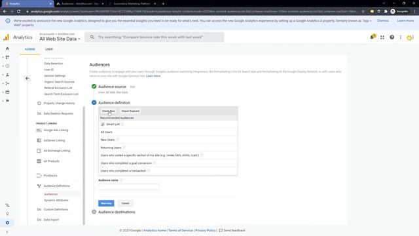
Task: Open the three-dot more options menu
Action: tap(401, 37)
